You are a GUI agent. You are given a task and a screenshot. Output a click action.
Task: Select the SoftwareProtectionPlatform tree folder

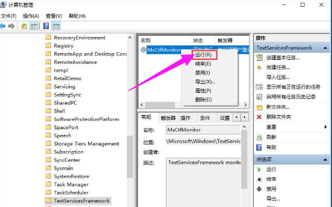coord(86,119)
